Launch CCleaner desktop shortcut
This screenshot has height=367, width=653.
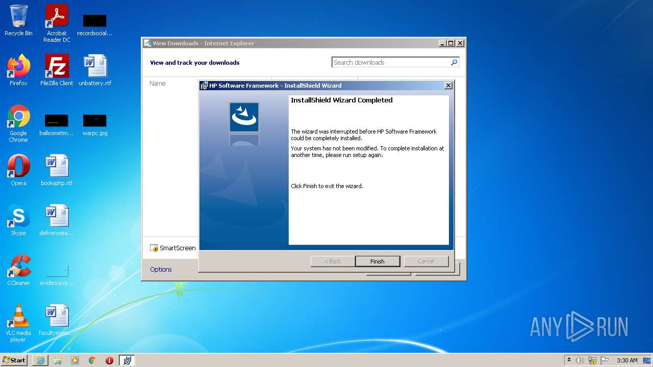[18, 270]
